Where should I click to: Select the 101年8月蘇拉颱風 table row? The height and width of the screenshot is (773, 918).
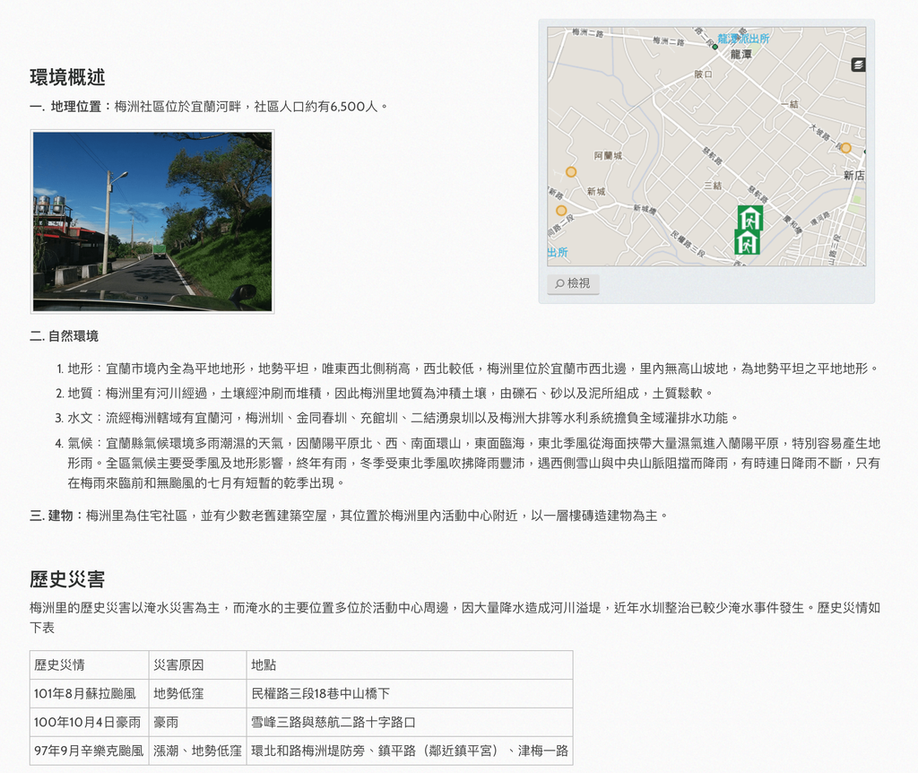(x=301, y=693)
